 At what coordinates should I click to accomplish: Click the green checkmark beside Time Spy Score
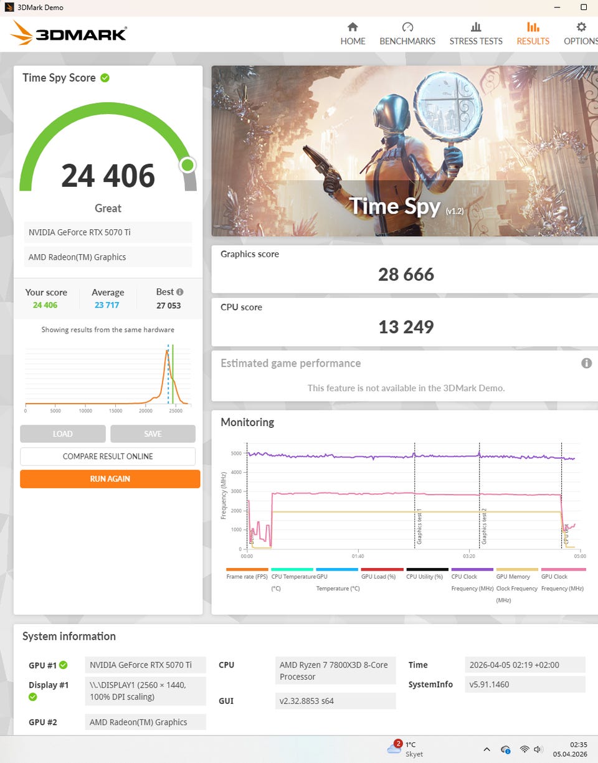point(105,78)
